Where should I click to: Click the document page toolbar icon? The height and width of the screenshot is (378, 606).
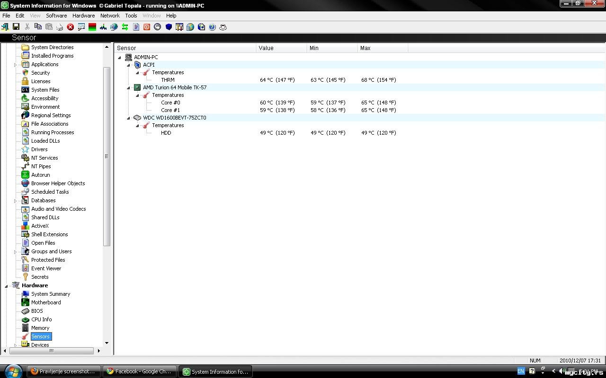pos(136,27)
